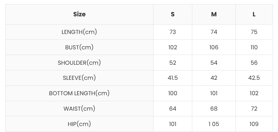Click the L shoulder value 56
This screenshot has width=278, height=132.
coord(254,63)
